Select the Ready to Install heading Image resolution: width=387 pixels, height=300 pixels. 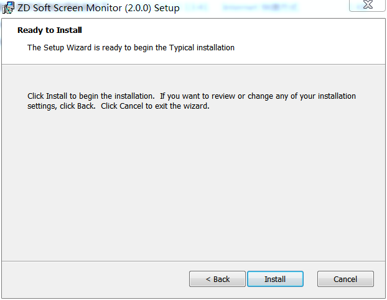point(50,30)
